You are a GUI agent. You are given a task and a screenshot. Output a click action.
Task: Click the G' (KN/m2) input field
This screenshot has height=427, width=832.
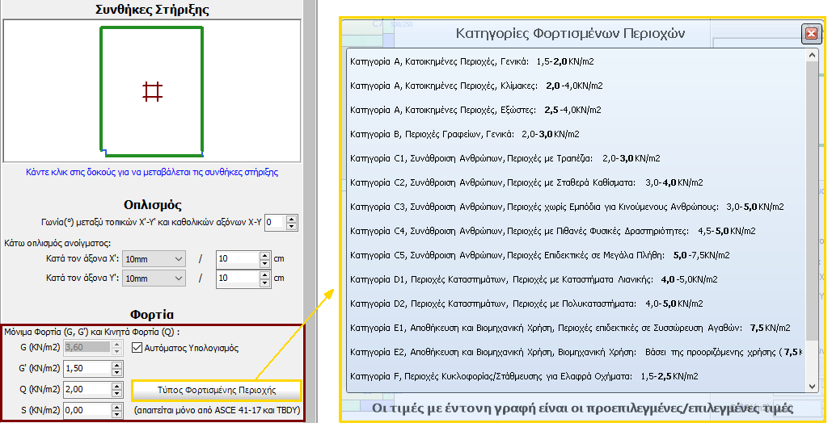[x=78, y=369]
